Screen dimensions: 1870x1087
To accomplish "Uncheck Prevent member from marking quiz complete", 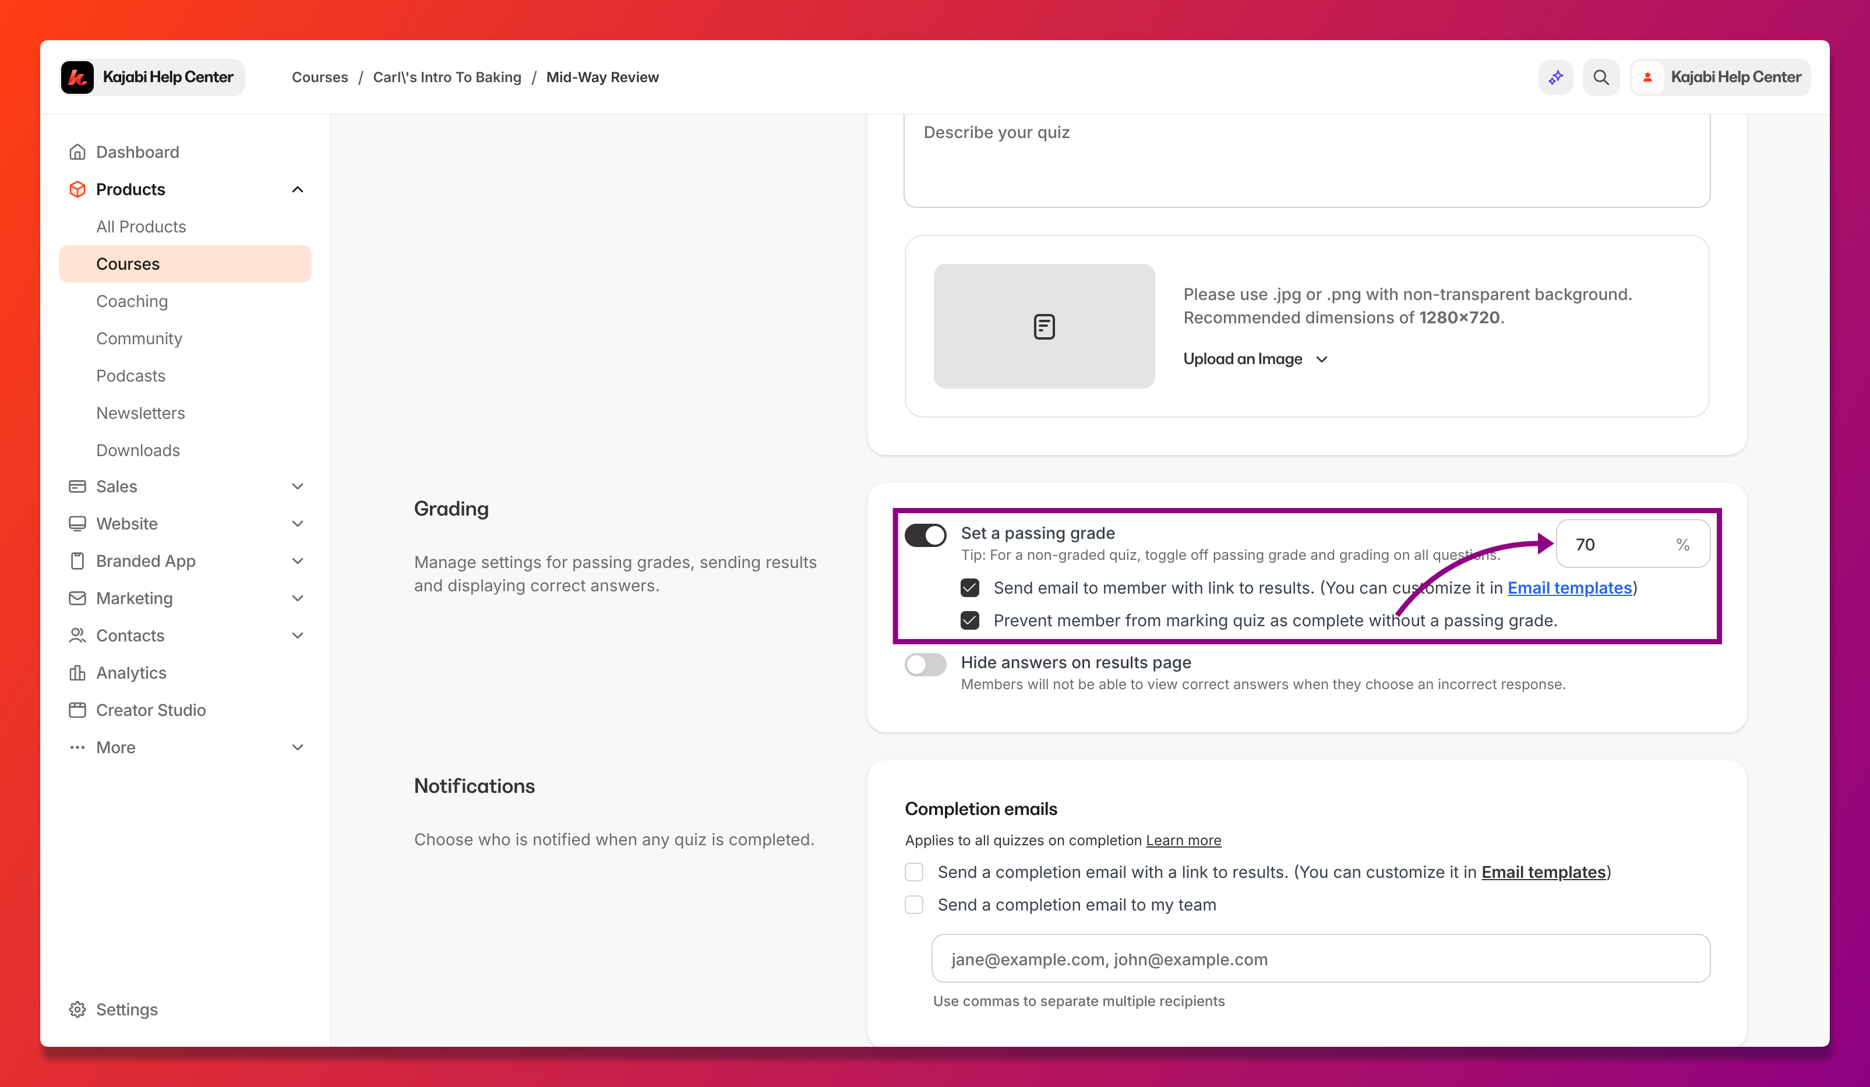I will [x=970, y=620].
